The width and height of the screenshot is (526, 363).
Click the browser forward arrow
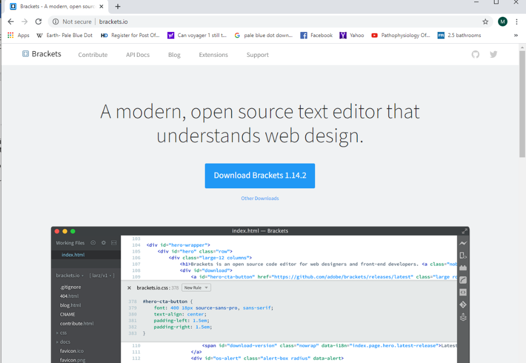(x=24, y=21)
